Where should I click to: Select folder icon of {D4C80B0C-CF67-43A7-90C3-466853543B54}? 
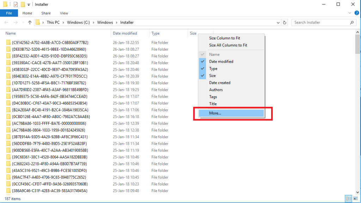click(x=8, y=103)
